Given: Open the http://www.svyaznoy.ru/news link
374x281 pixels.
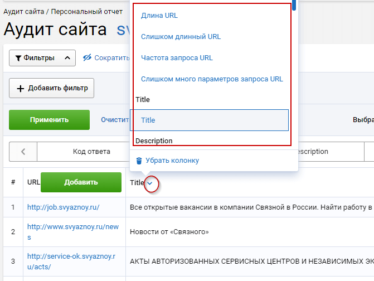Looking at the screenshot, I should 73,232.
